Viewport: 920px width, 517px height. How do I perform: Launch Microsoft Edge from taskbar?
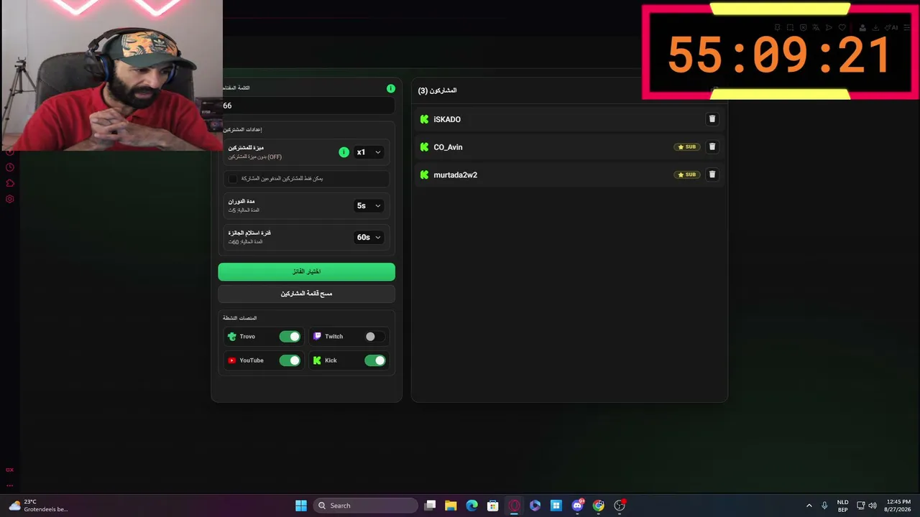click(x=471, y=506)
